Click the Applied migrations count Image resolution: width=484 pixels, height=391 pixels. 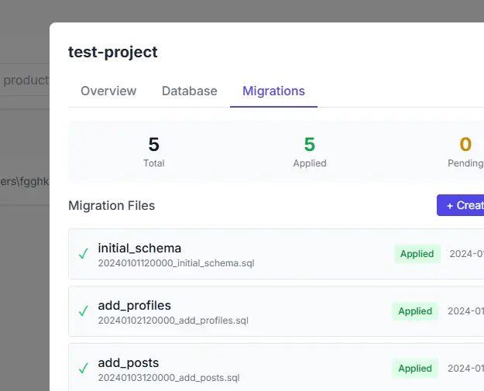coord(310,145)
